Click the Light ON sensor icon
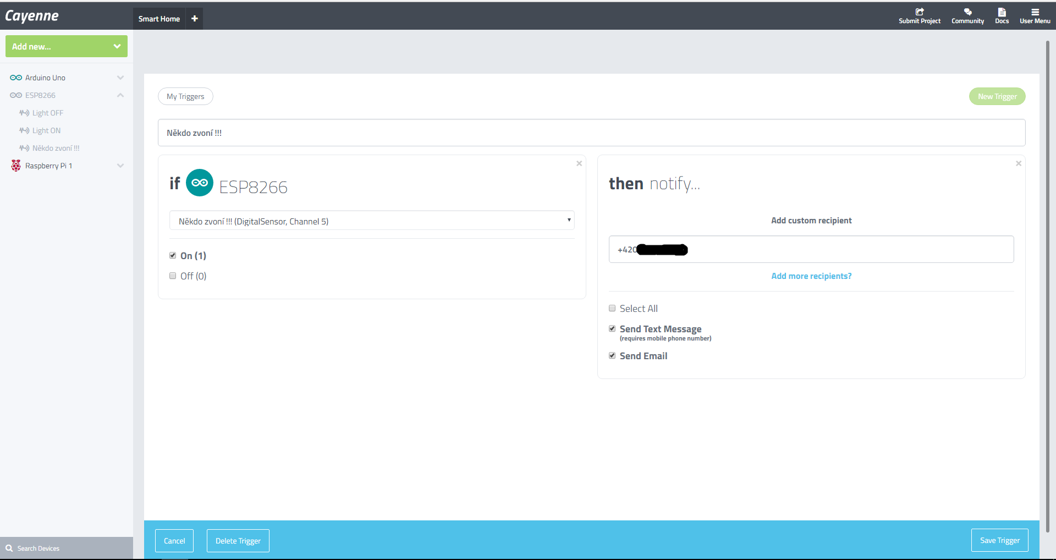The width and height of the screenshot is (1056, 560). (24, 130)
